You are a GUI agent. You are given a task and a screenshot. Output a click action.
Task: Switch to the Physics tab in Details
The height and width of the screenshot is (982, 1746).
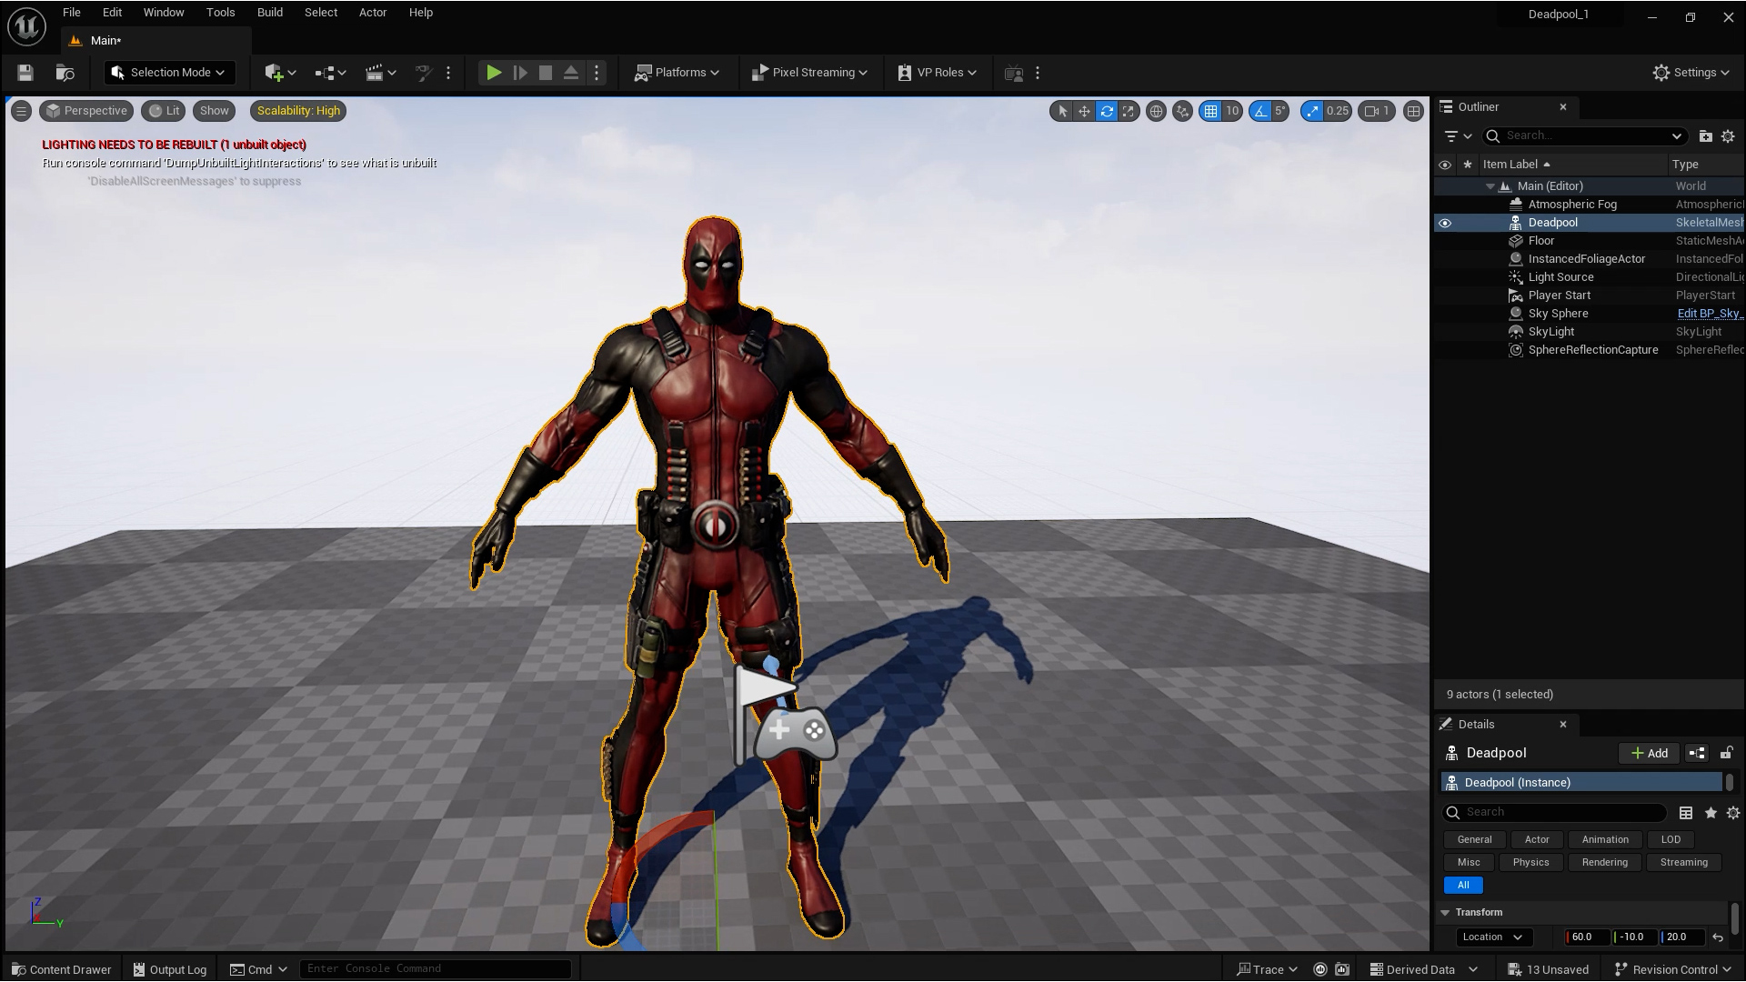coord(1530,862)
